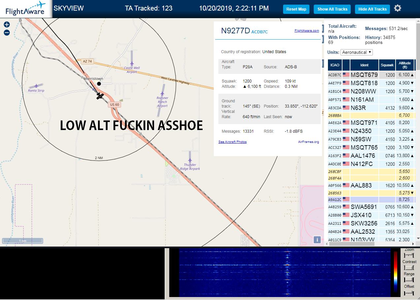The height and width of the screenshot is (300, 420).
Task: Click the US flag in SWA5691 row
Action: pos(346,207)
